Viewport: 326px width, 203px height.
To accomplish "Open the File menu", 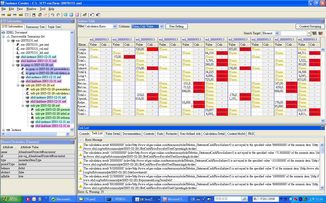I will coord(4,9).
